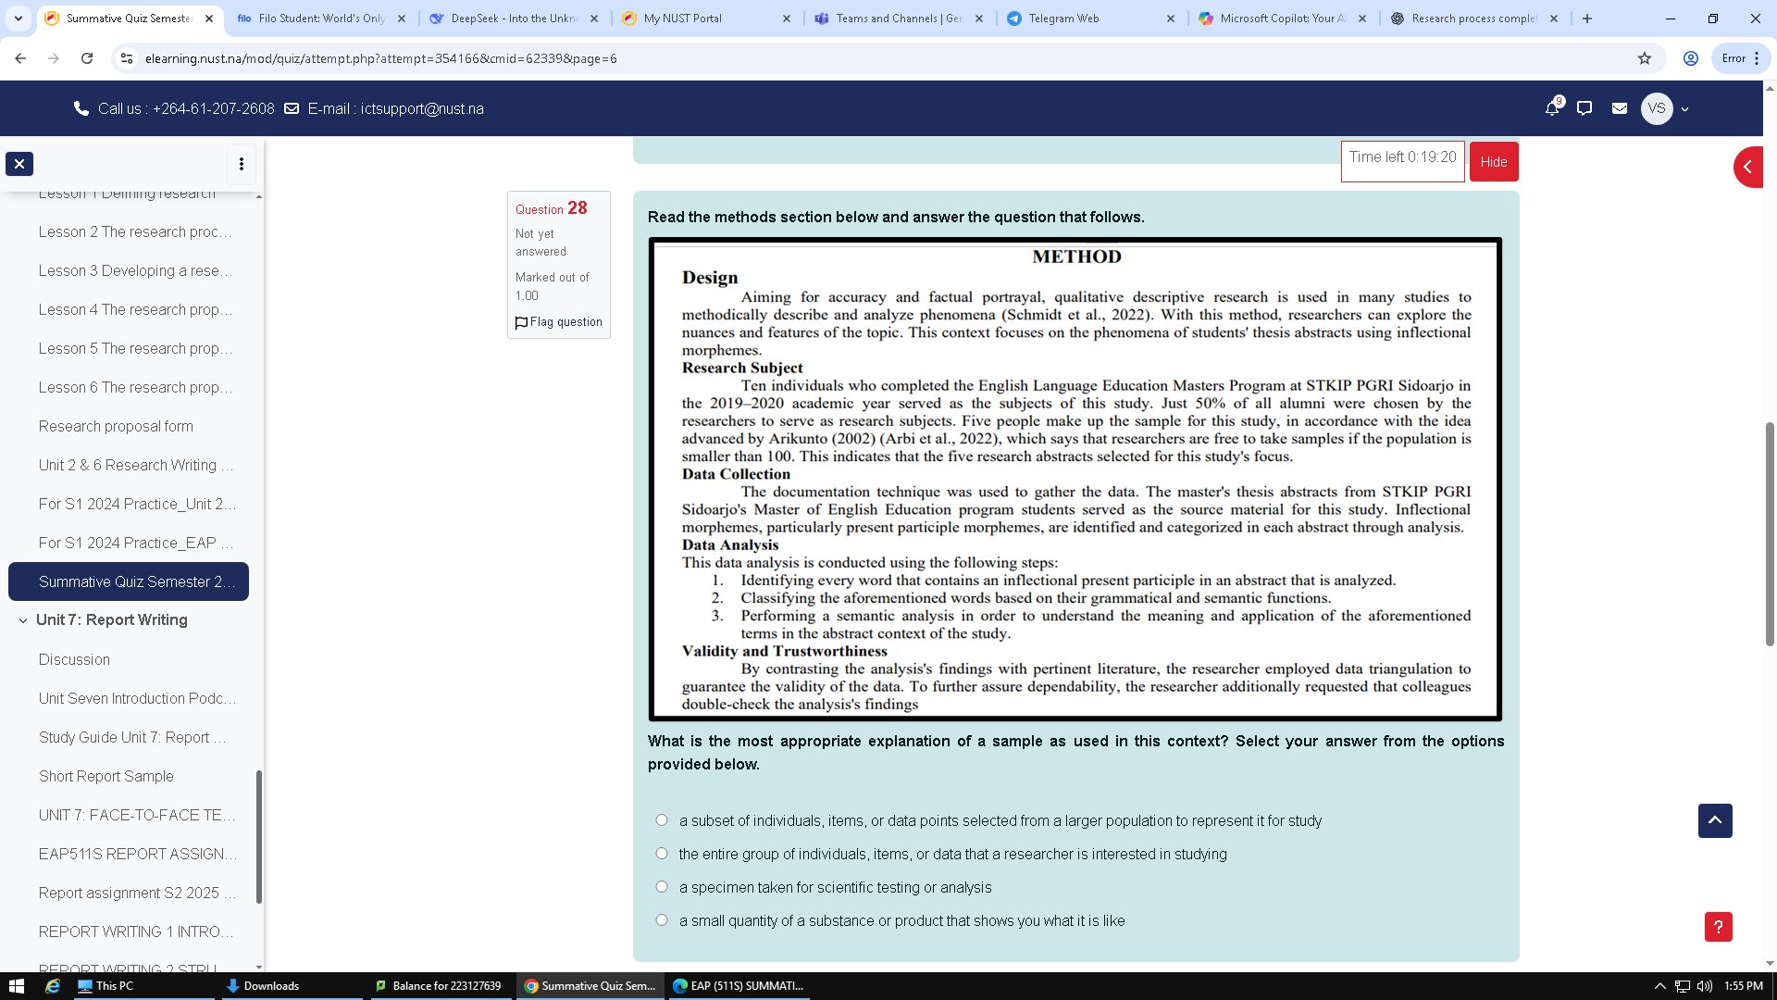Open the tab search dropdown arrow
This screenshot has height=1000, width=1777.
(19, 19)
